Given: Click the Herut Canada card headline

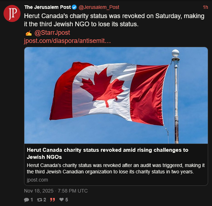Looking at the screenshot, I should tap(107, 153).
